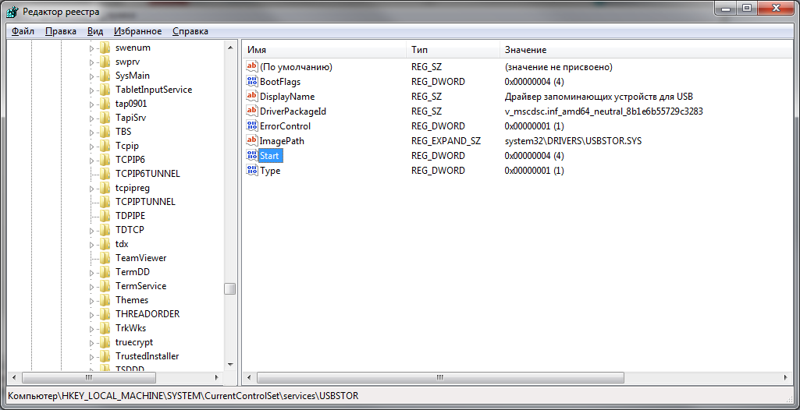
Task: Click the Драйвер запоминающих устройств value
Action: [x=598, y=97]
